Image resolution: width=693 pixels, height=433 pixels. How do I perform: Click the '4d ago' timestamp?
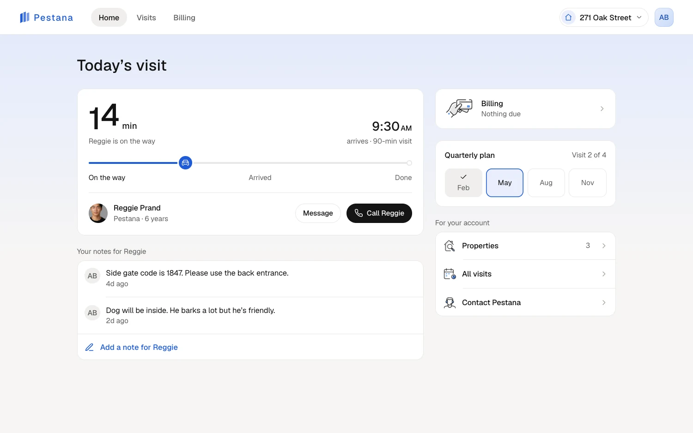click(117, 284)
